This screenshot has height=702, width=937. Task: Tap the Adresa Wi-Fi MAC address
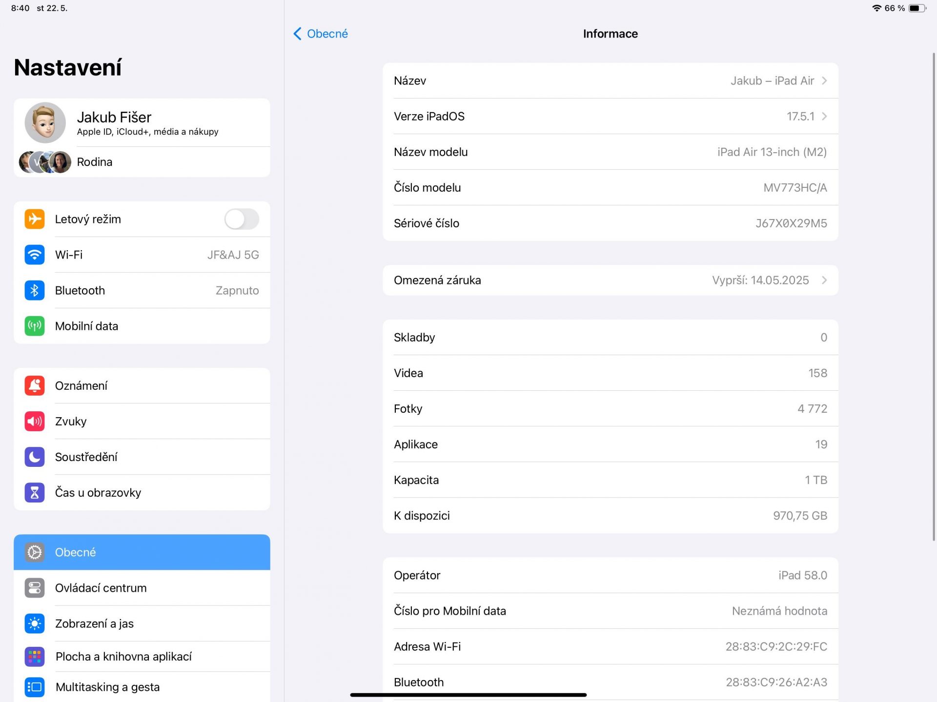click(x=776, y=646)
